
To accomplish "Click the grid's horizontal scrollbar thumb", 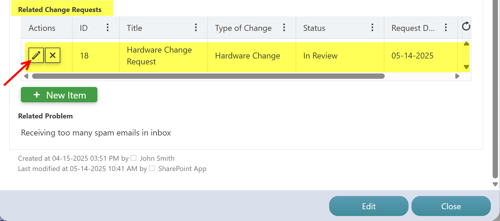I will pos(208,76).
